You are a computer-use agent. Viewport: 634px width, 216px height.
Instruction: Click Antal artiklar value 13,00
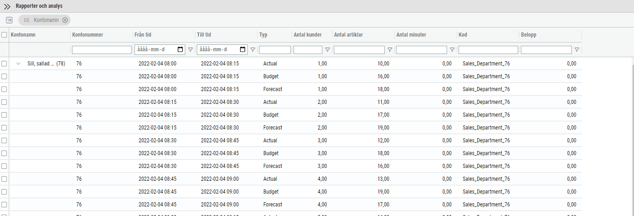(383, 179)
